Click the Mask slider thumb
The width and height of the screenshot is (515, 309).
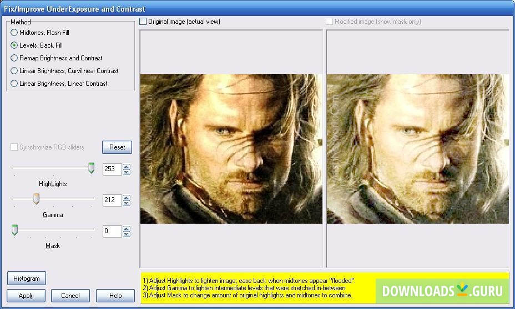coord(14,230)
